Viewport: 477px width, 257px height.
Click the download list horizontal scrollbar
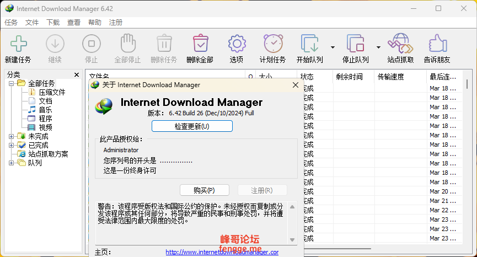coord(337,249)
